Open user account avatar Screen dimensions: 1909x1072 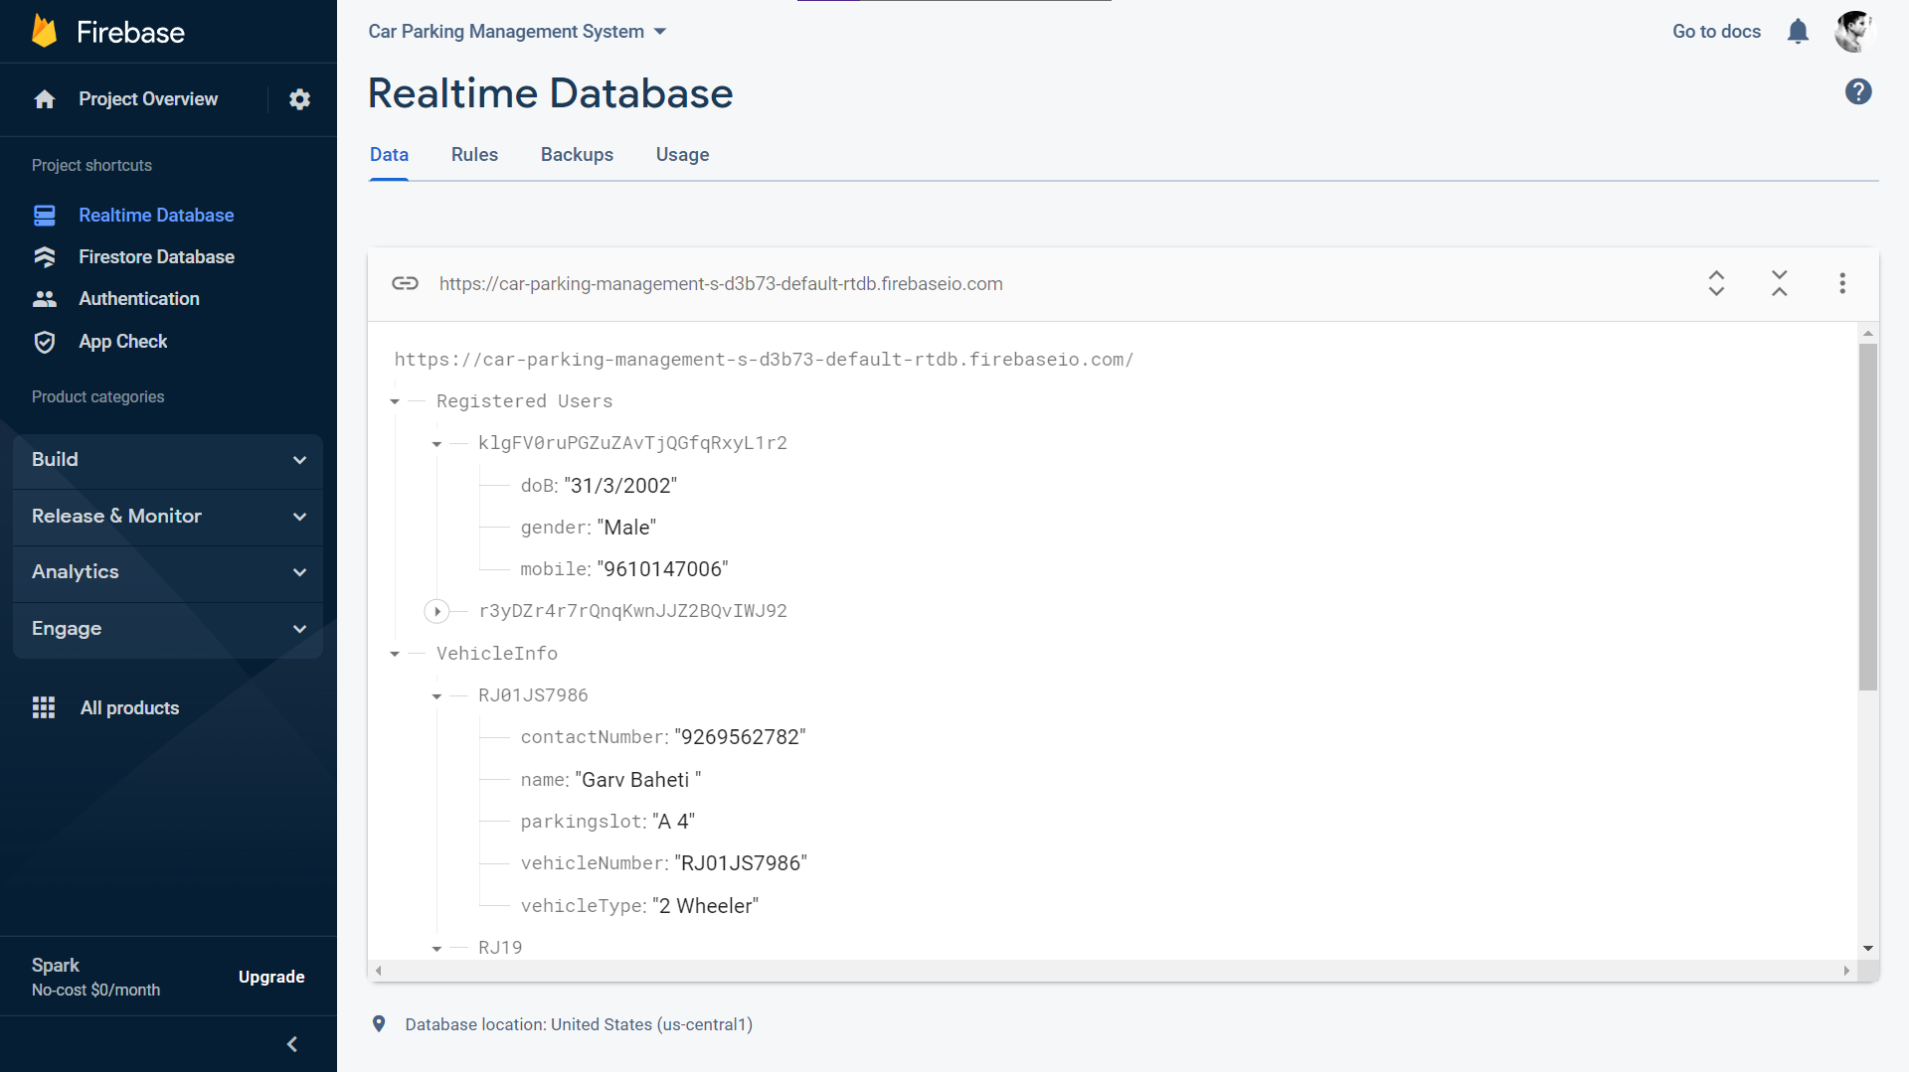[x=1853, y=32]
